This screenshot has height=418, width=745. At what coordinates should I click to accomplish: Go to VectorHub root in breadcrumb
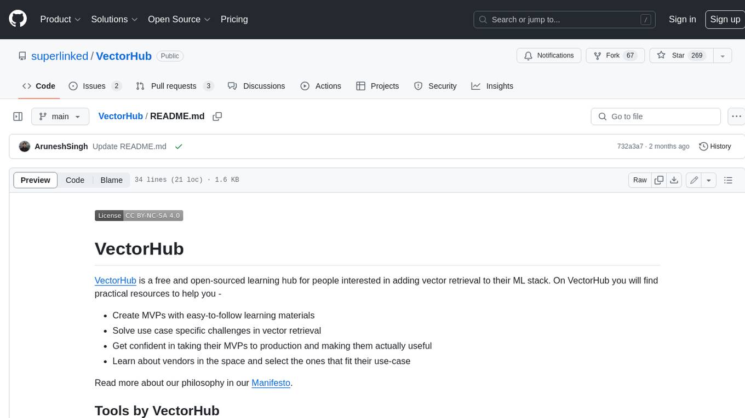pyautogui.click(x=121, y=117)
